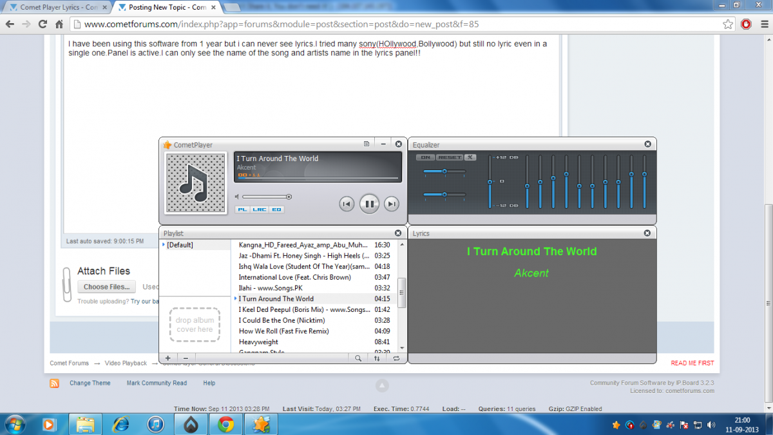This screenshot has height=435, width=773.
Task: Bookmark page with star icon
Action: (x=728, y=24)
